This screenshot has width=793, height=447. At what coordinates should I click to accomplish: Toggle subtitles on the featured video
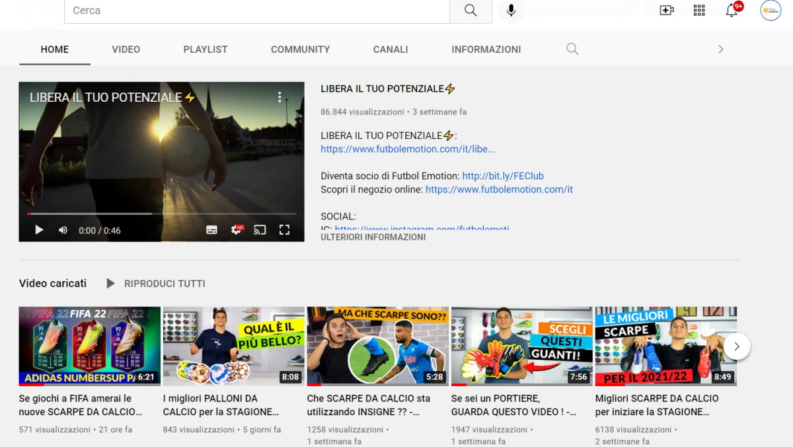coord(211,230)
